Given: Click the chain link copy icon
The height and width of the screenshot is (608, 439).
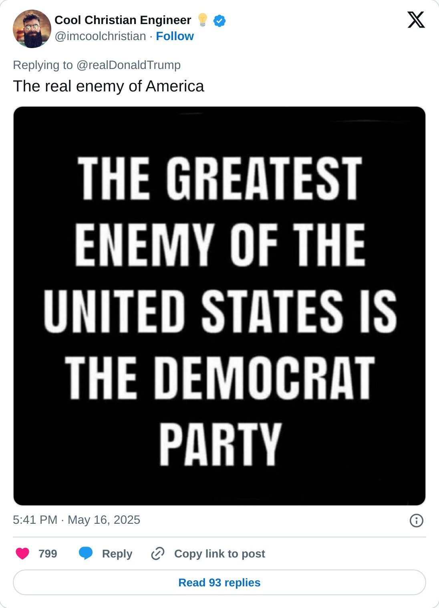Looking at the screenshot, I should (158, 553).
